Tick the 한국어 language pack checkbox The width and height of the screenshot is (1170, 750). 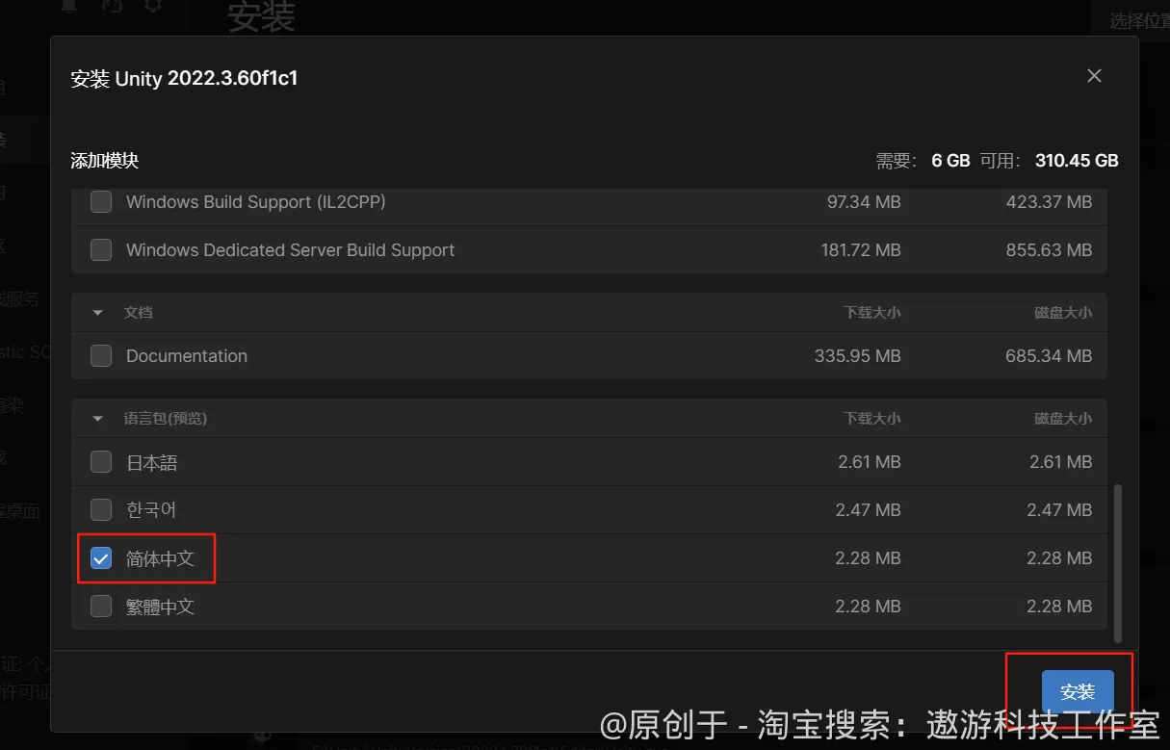[101, 509]
